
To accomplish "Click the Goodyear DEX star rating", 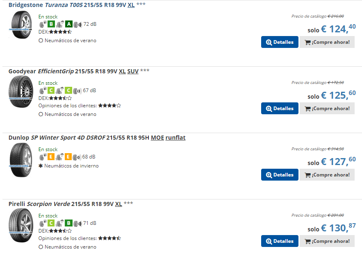I will (x=61, y=98).
